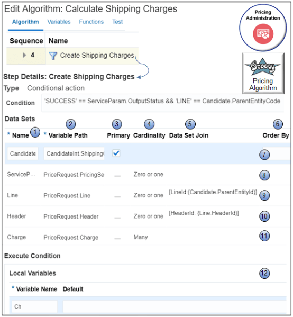The height and width of the screenshot is (317, 293).
Task: Toggle the Primary checkbox for Candidate row
Action: tap(116, 153)
